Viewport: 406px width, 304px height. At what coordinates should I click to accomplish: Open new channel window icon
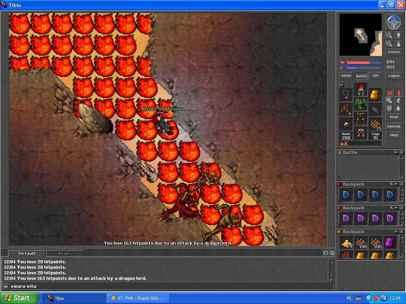[326, 253]
